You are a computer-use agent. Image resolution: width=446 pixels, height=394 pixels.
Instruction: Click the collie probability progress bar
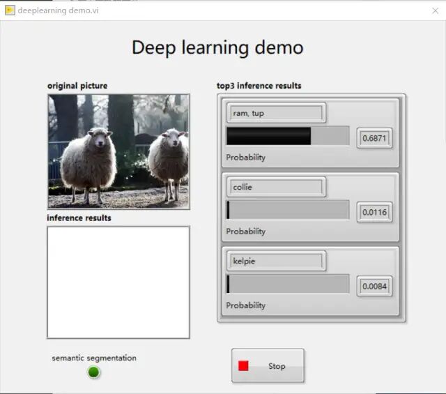click(x=288, y=210)
